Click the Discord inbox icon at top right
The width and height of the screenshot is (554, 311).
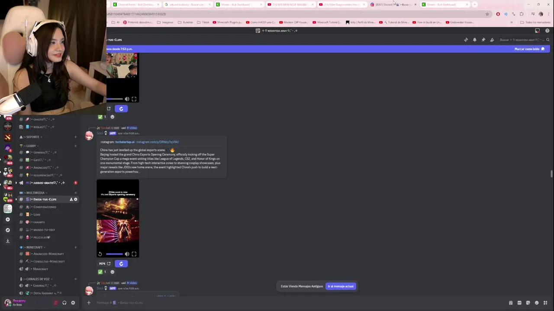[x=538, y=31]
